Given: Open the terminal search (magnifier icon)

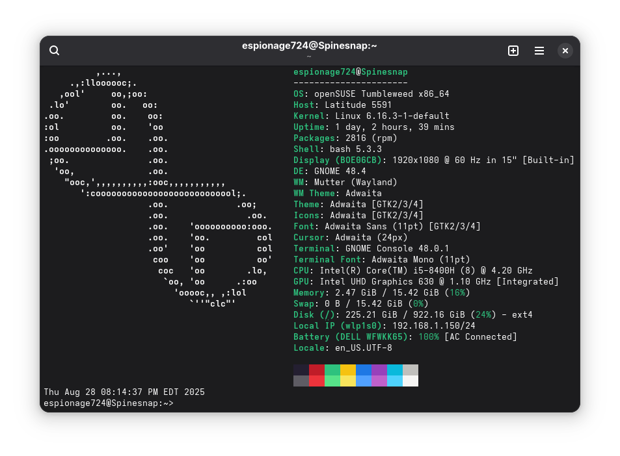Looking at the screenshot, I should tap(55, 51).
